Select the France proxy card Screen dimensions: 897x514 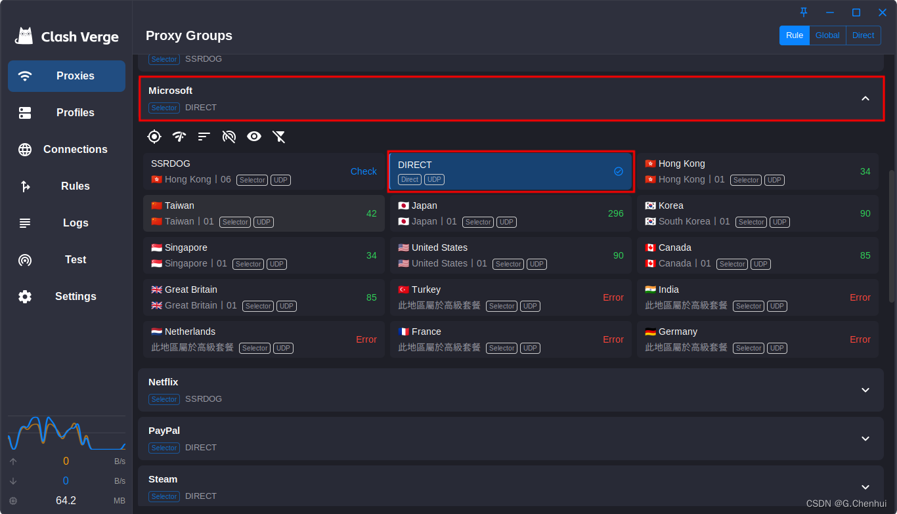pyautogui.click(x=511, y=339)
